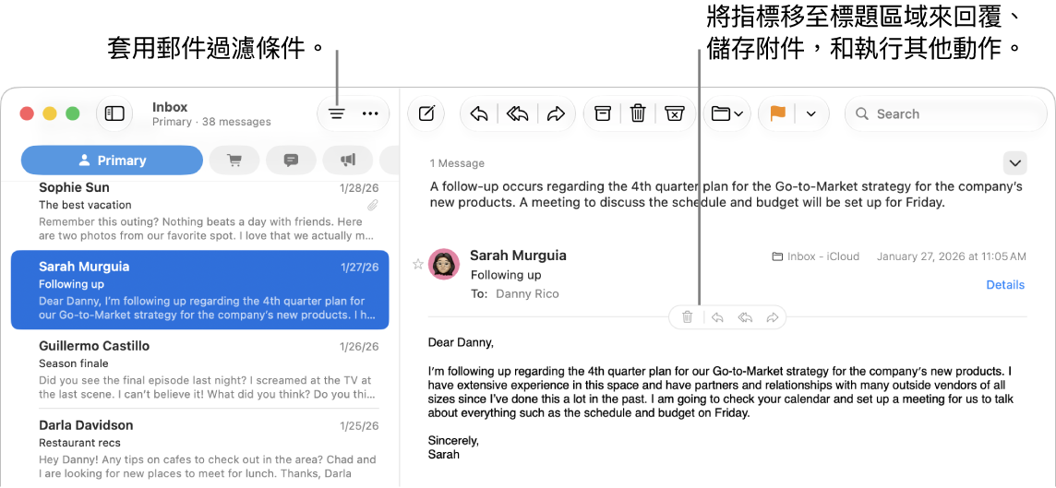Open the More options ellipsis menu
This screenshot has width=1056, height=488.
tap(370, 114)
